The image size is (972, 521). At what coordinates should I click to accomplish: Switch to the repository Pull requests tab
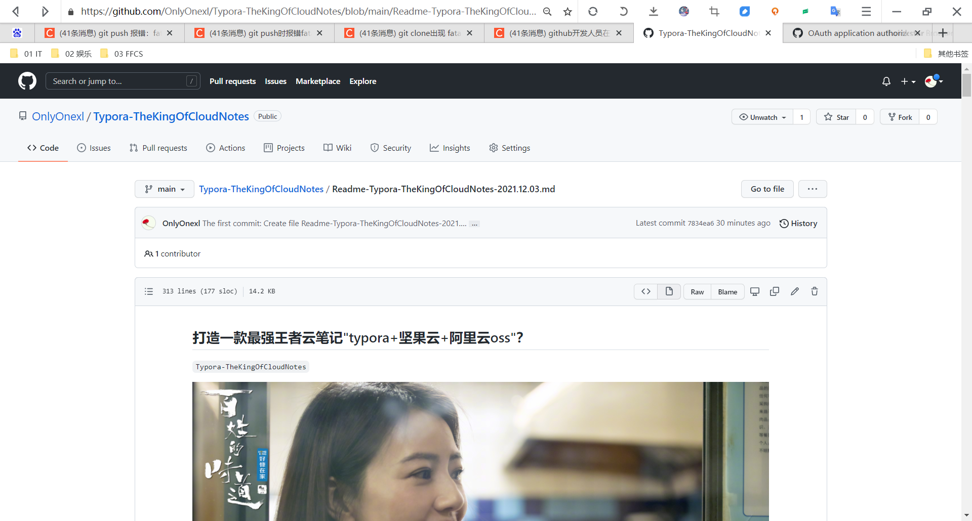[x=158, y=148]
